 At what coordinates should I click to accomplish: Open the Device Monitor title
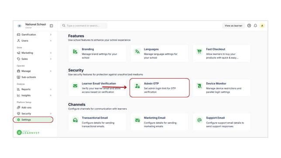click(x=216, y=83)
